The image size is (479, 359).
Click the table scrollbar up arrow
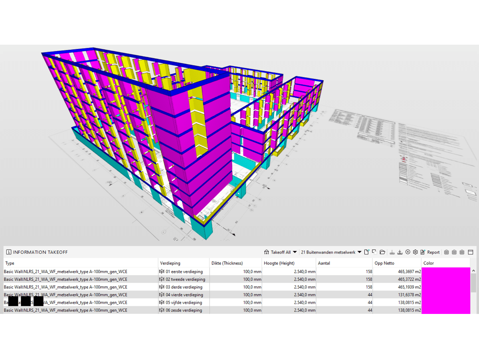473,270
